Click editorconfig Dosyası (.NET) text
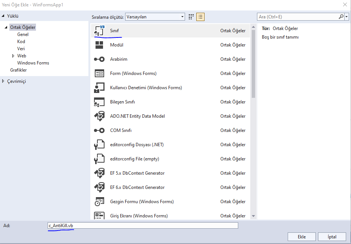The image size is (351, 244). coord(137,145)
